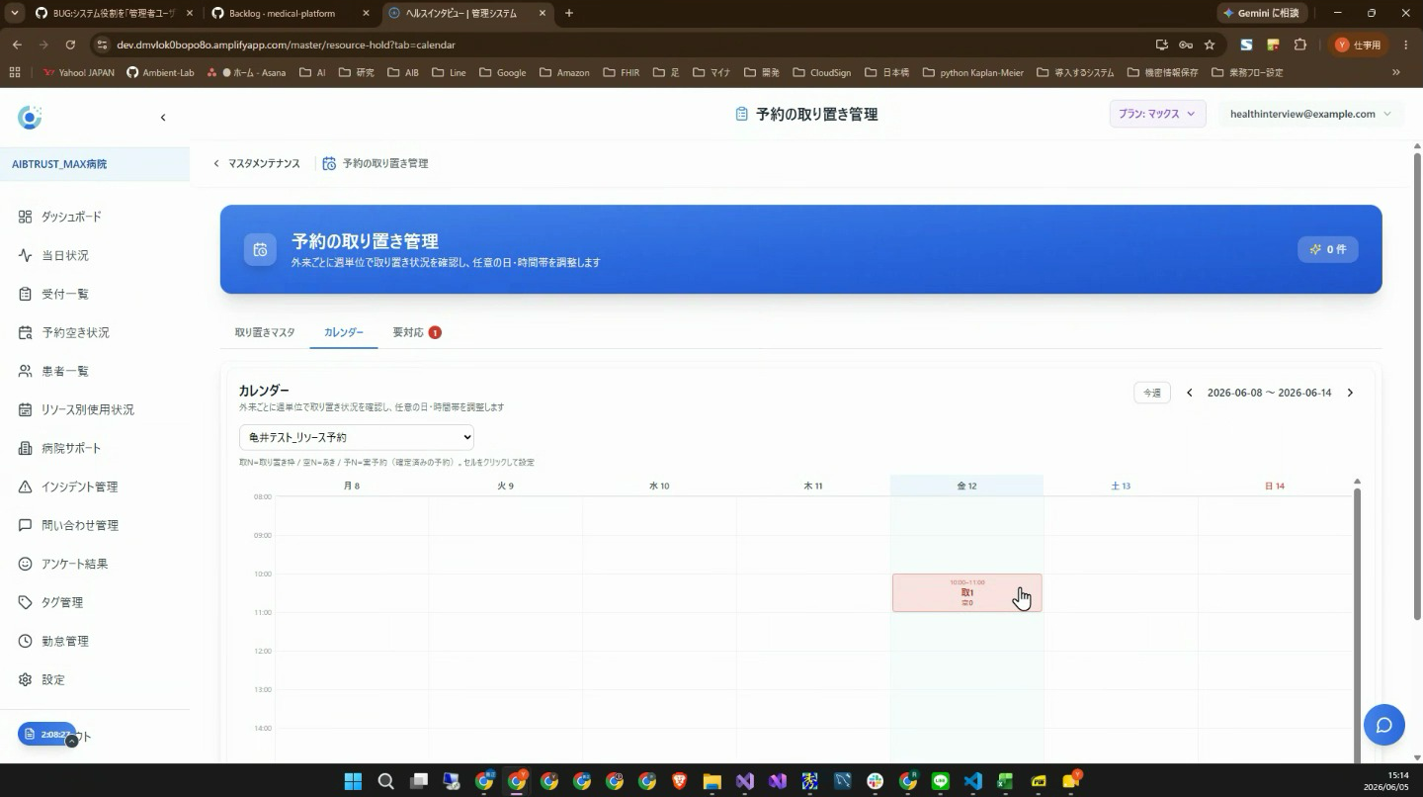The image size is (1423, 797).
Task: Select the カレンダー tab
Action: coord(344,332)
